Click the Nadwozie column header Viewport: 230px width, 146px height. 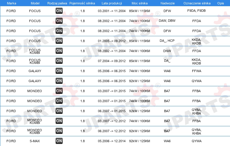168,3
